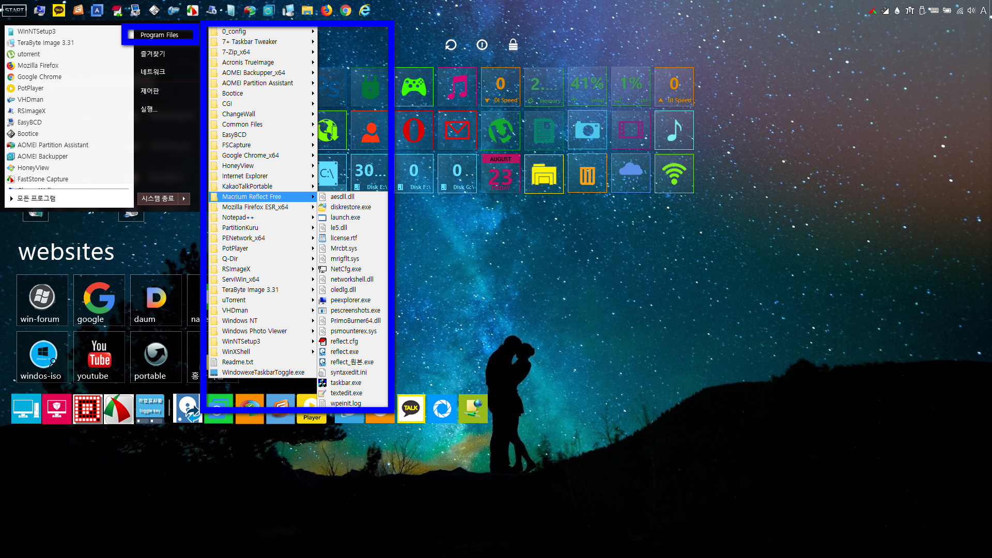Viewport: 992px width, 558px height.
Task: Open the Swap 41% usage tile
Action: pos(587,87)
